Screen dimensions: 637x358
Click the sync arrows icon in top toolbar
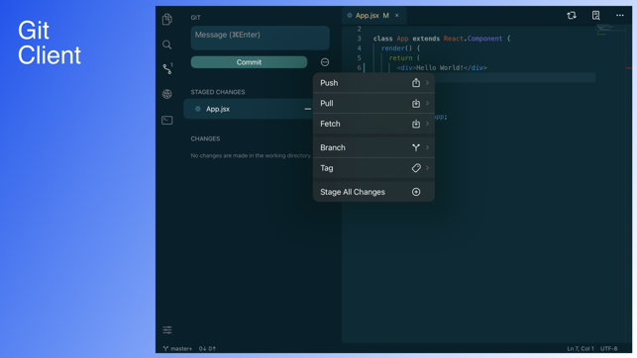click(572, 16)
